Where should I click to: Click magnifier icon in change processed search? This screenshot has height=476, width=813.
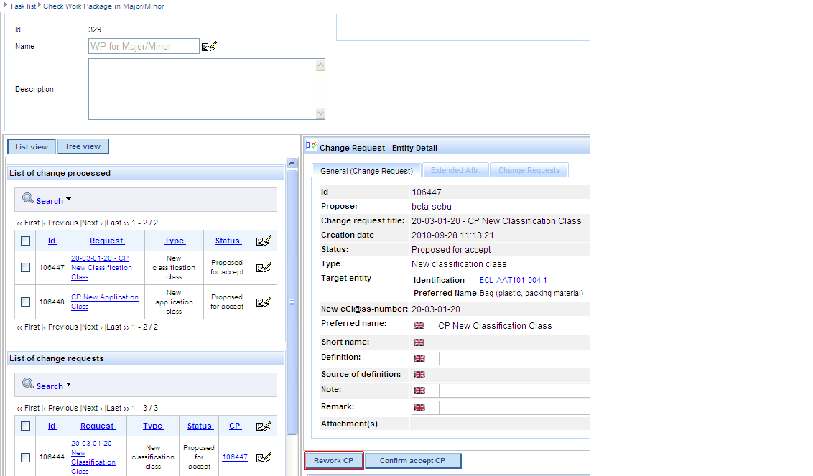click(28, 199)
